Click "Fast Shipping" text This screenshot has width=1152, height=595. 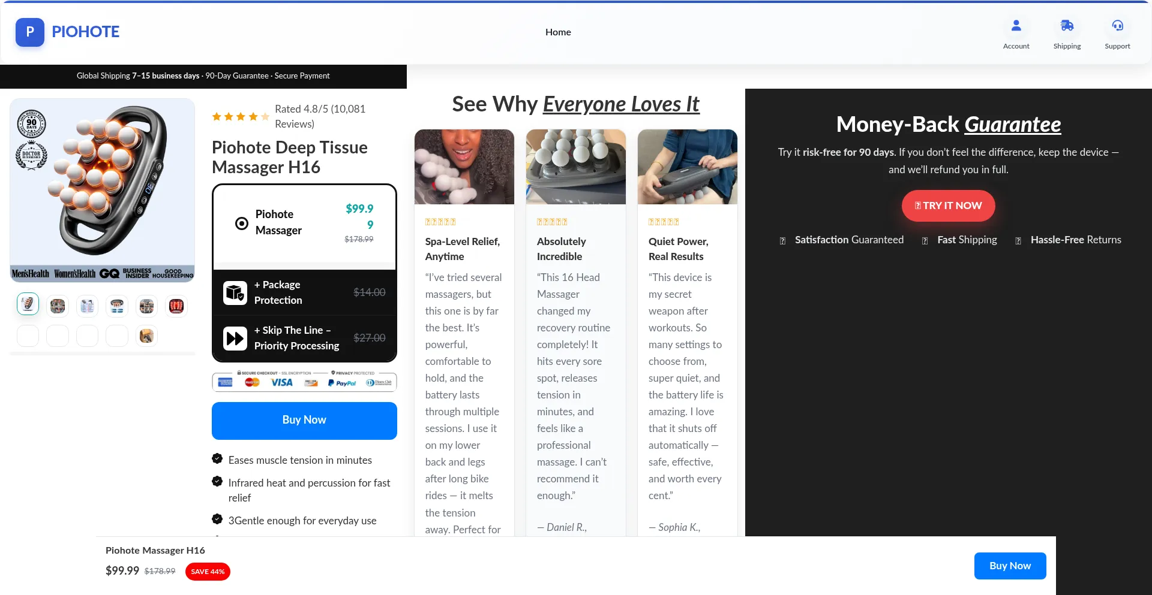point(967,240)
